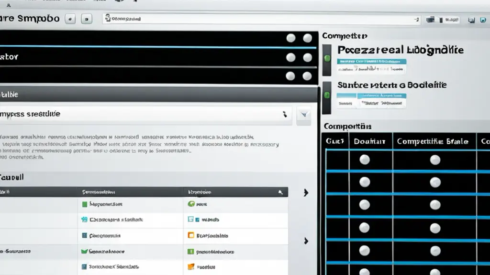Click the green envelope icon in the list
Screen dimensions: 490x275
(84, 251)
